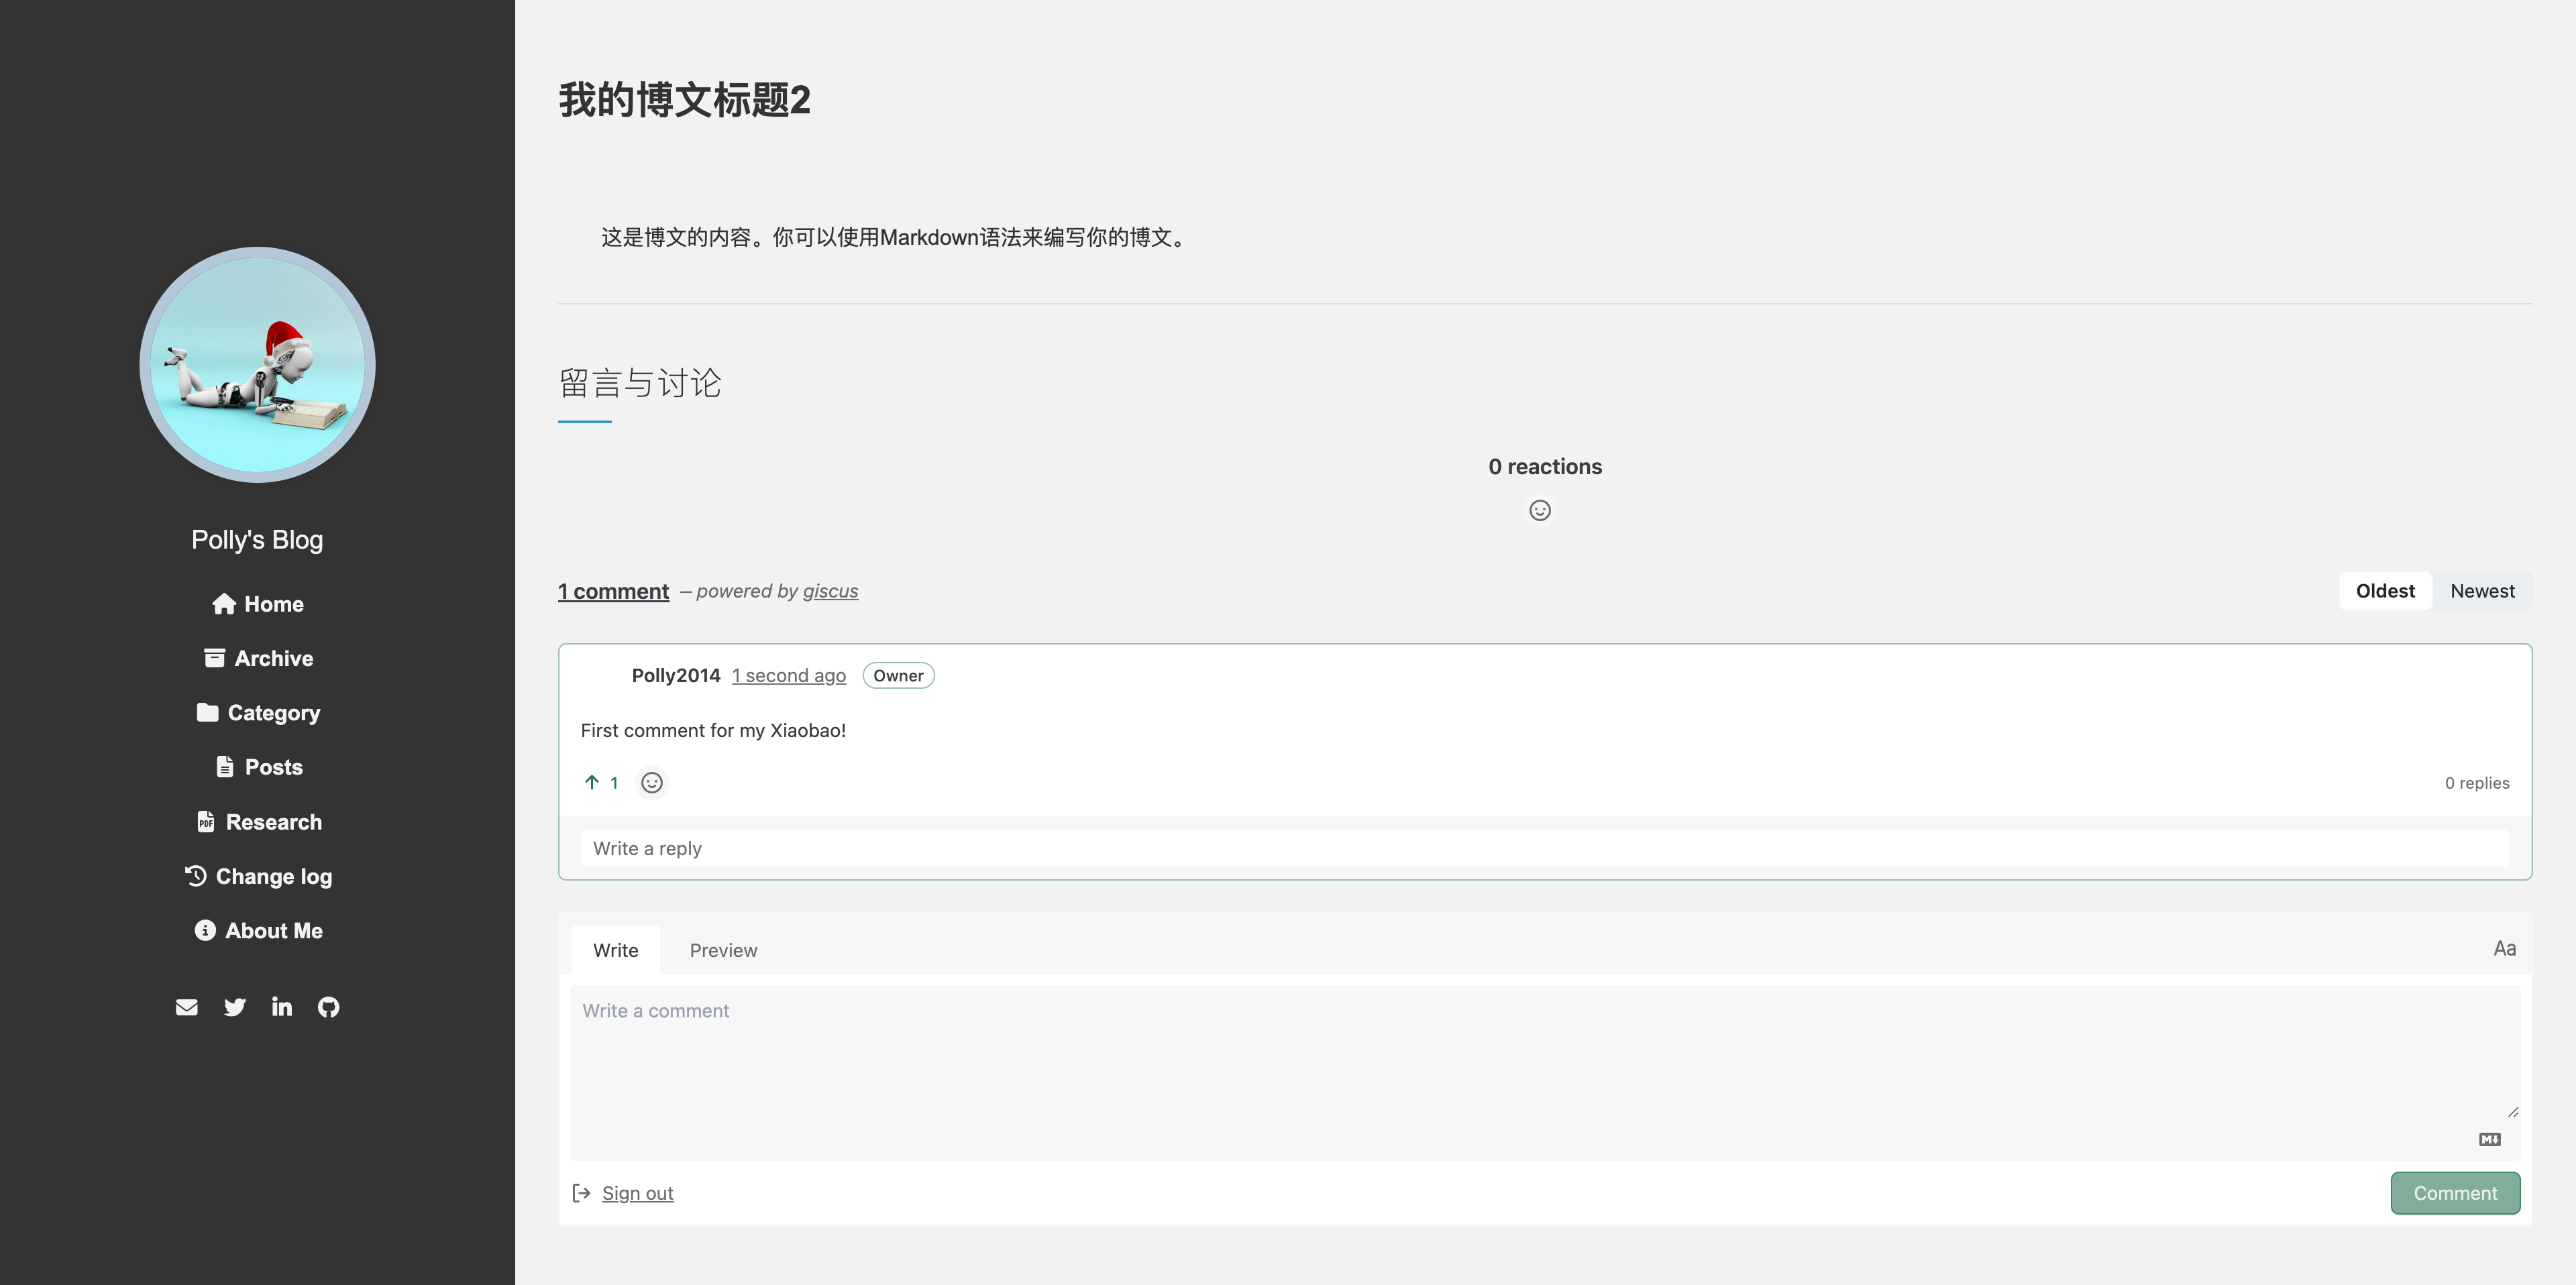Open the Twitter bird icon link
The image size is (2576, 1285).
pos(235,1007)
